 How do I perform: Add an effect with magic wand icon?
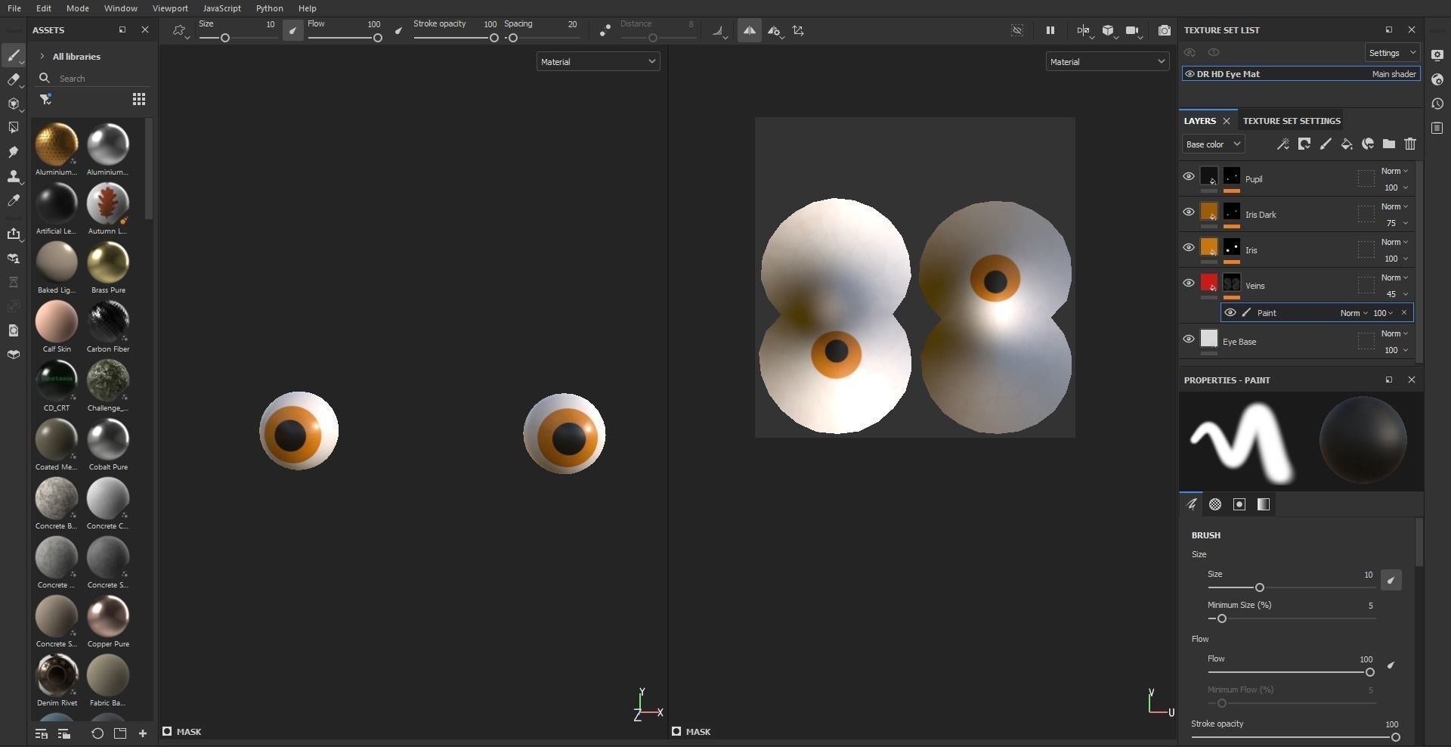[x=1282, y=144]
